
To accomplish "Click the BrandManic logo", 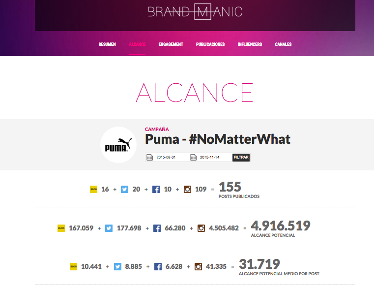I will (x=195, y=11).
